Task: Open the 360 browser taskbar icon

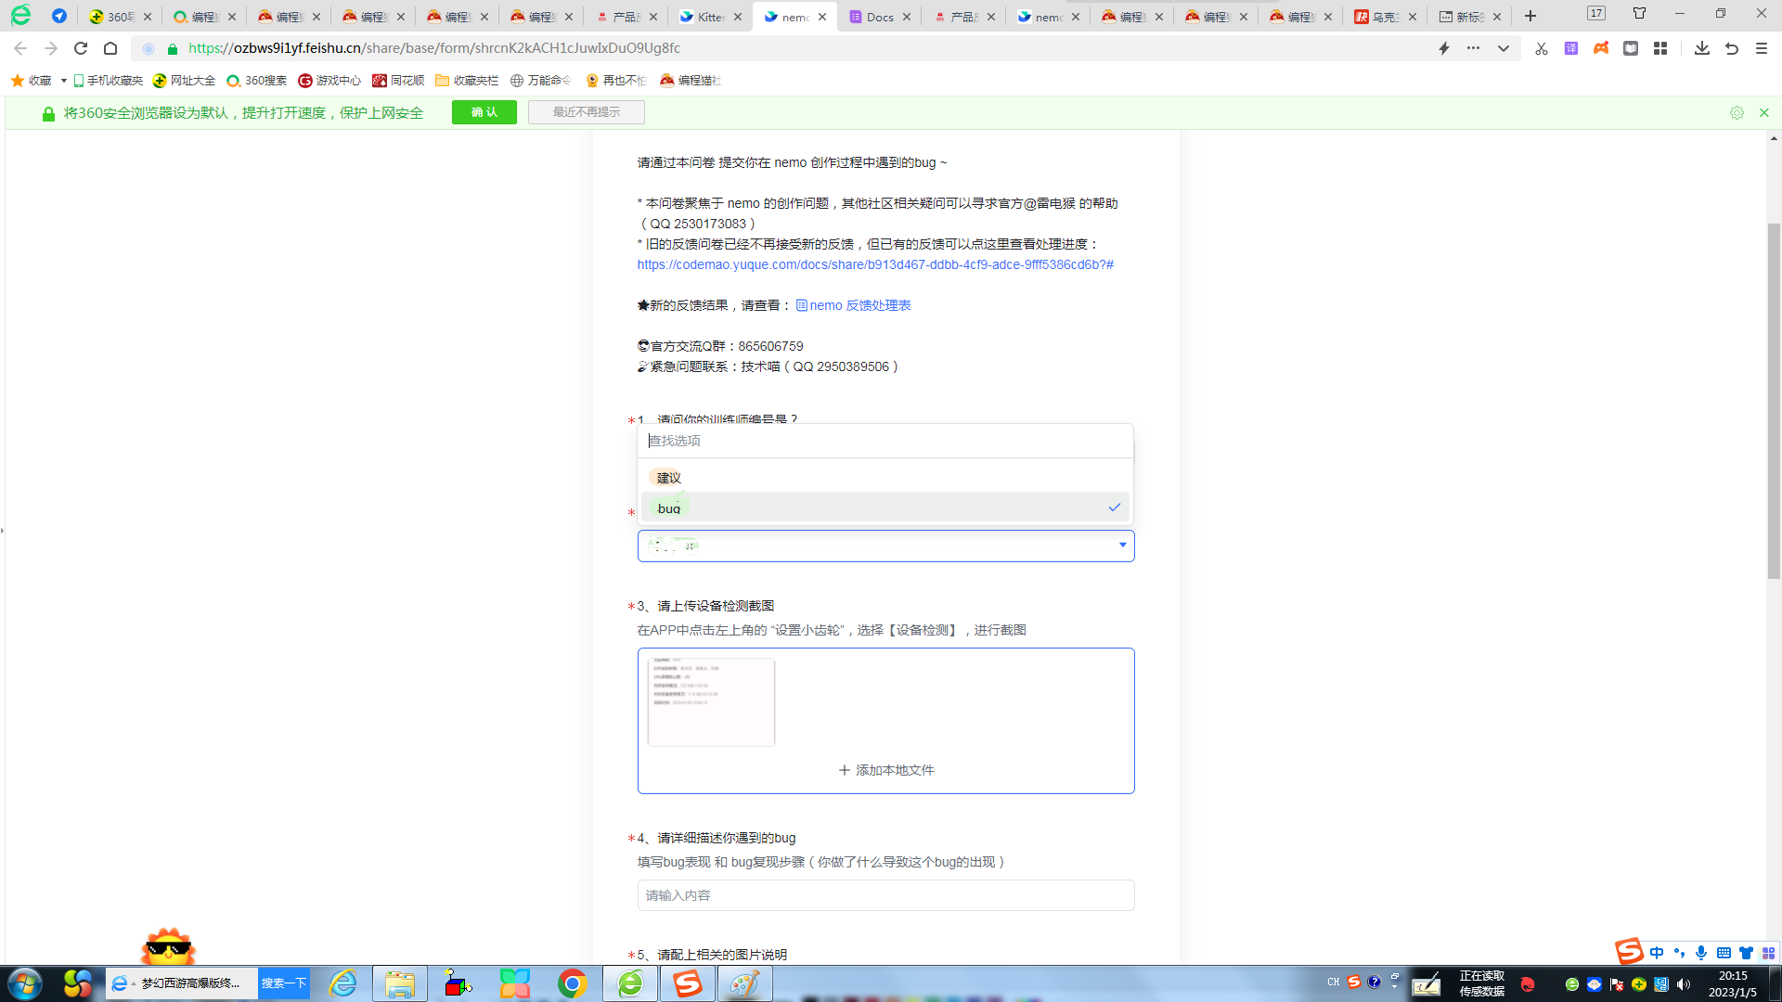Action: tap(630, 983)
